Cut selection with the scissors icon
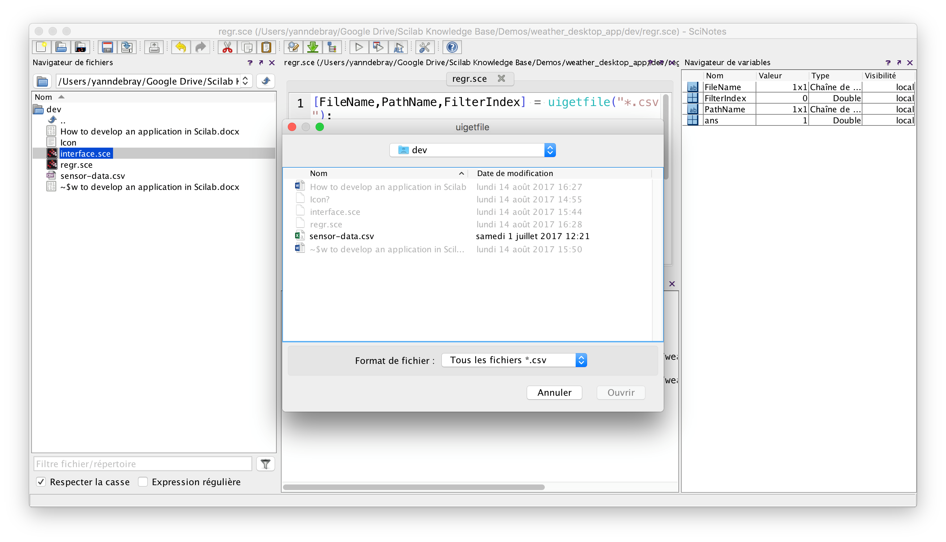The height and width of the screenshot is (542, 946). tap(227, 47)
